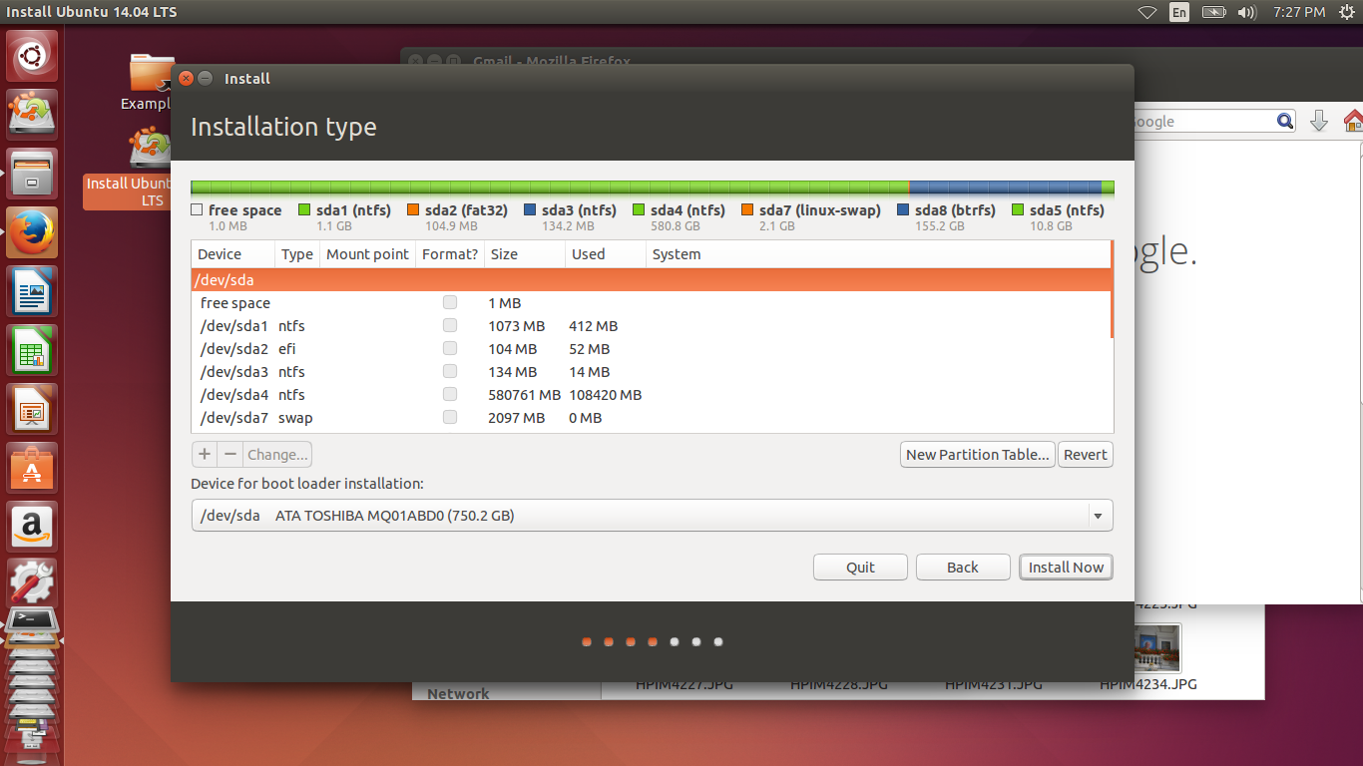Open LibreOffice Writer from the launcher
Image resolution: width=1363 pixels, height=766 pixels.
[33, 291]
